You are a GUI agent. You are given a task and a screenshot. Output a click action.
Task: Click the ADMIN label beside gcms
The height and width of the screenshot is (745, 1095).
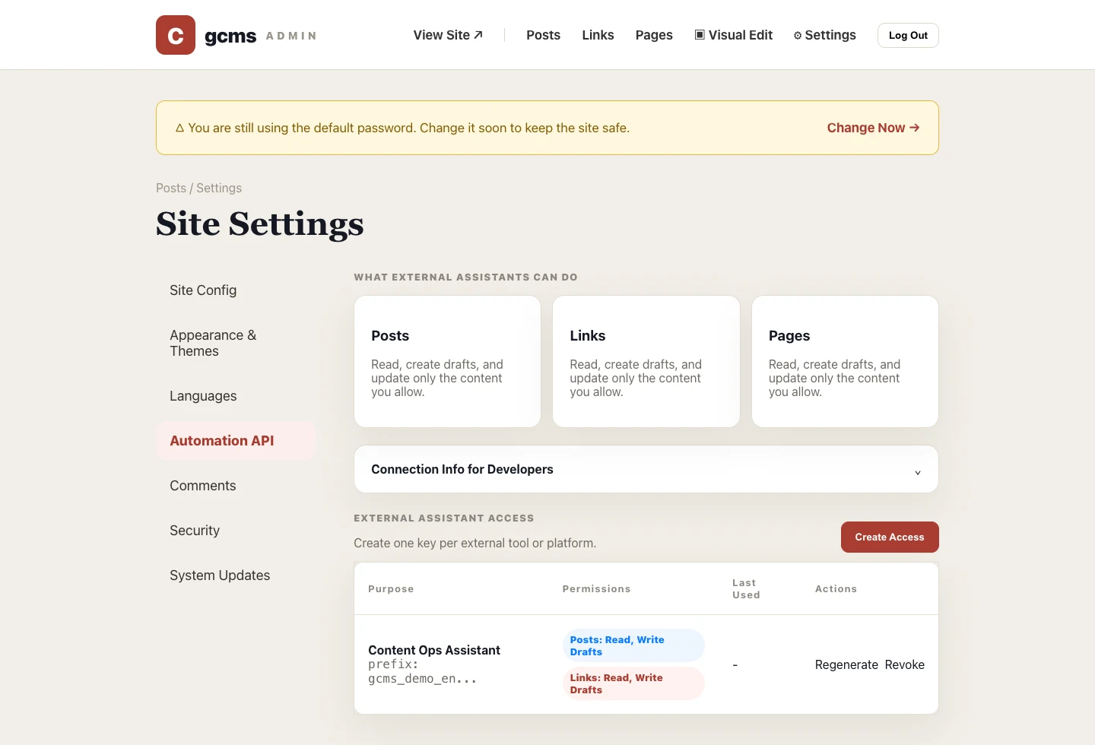(x=291, y=36)
